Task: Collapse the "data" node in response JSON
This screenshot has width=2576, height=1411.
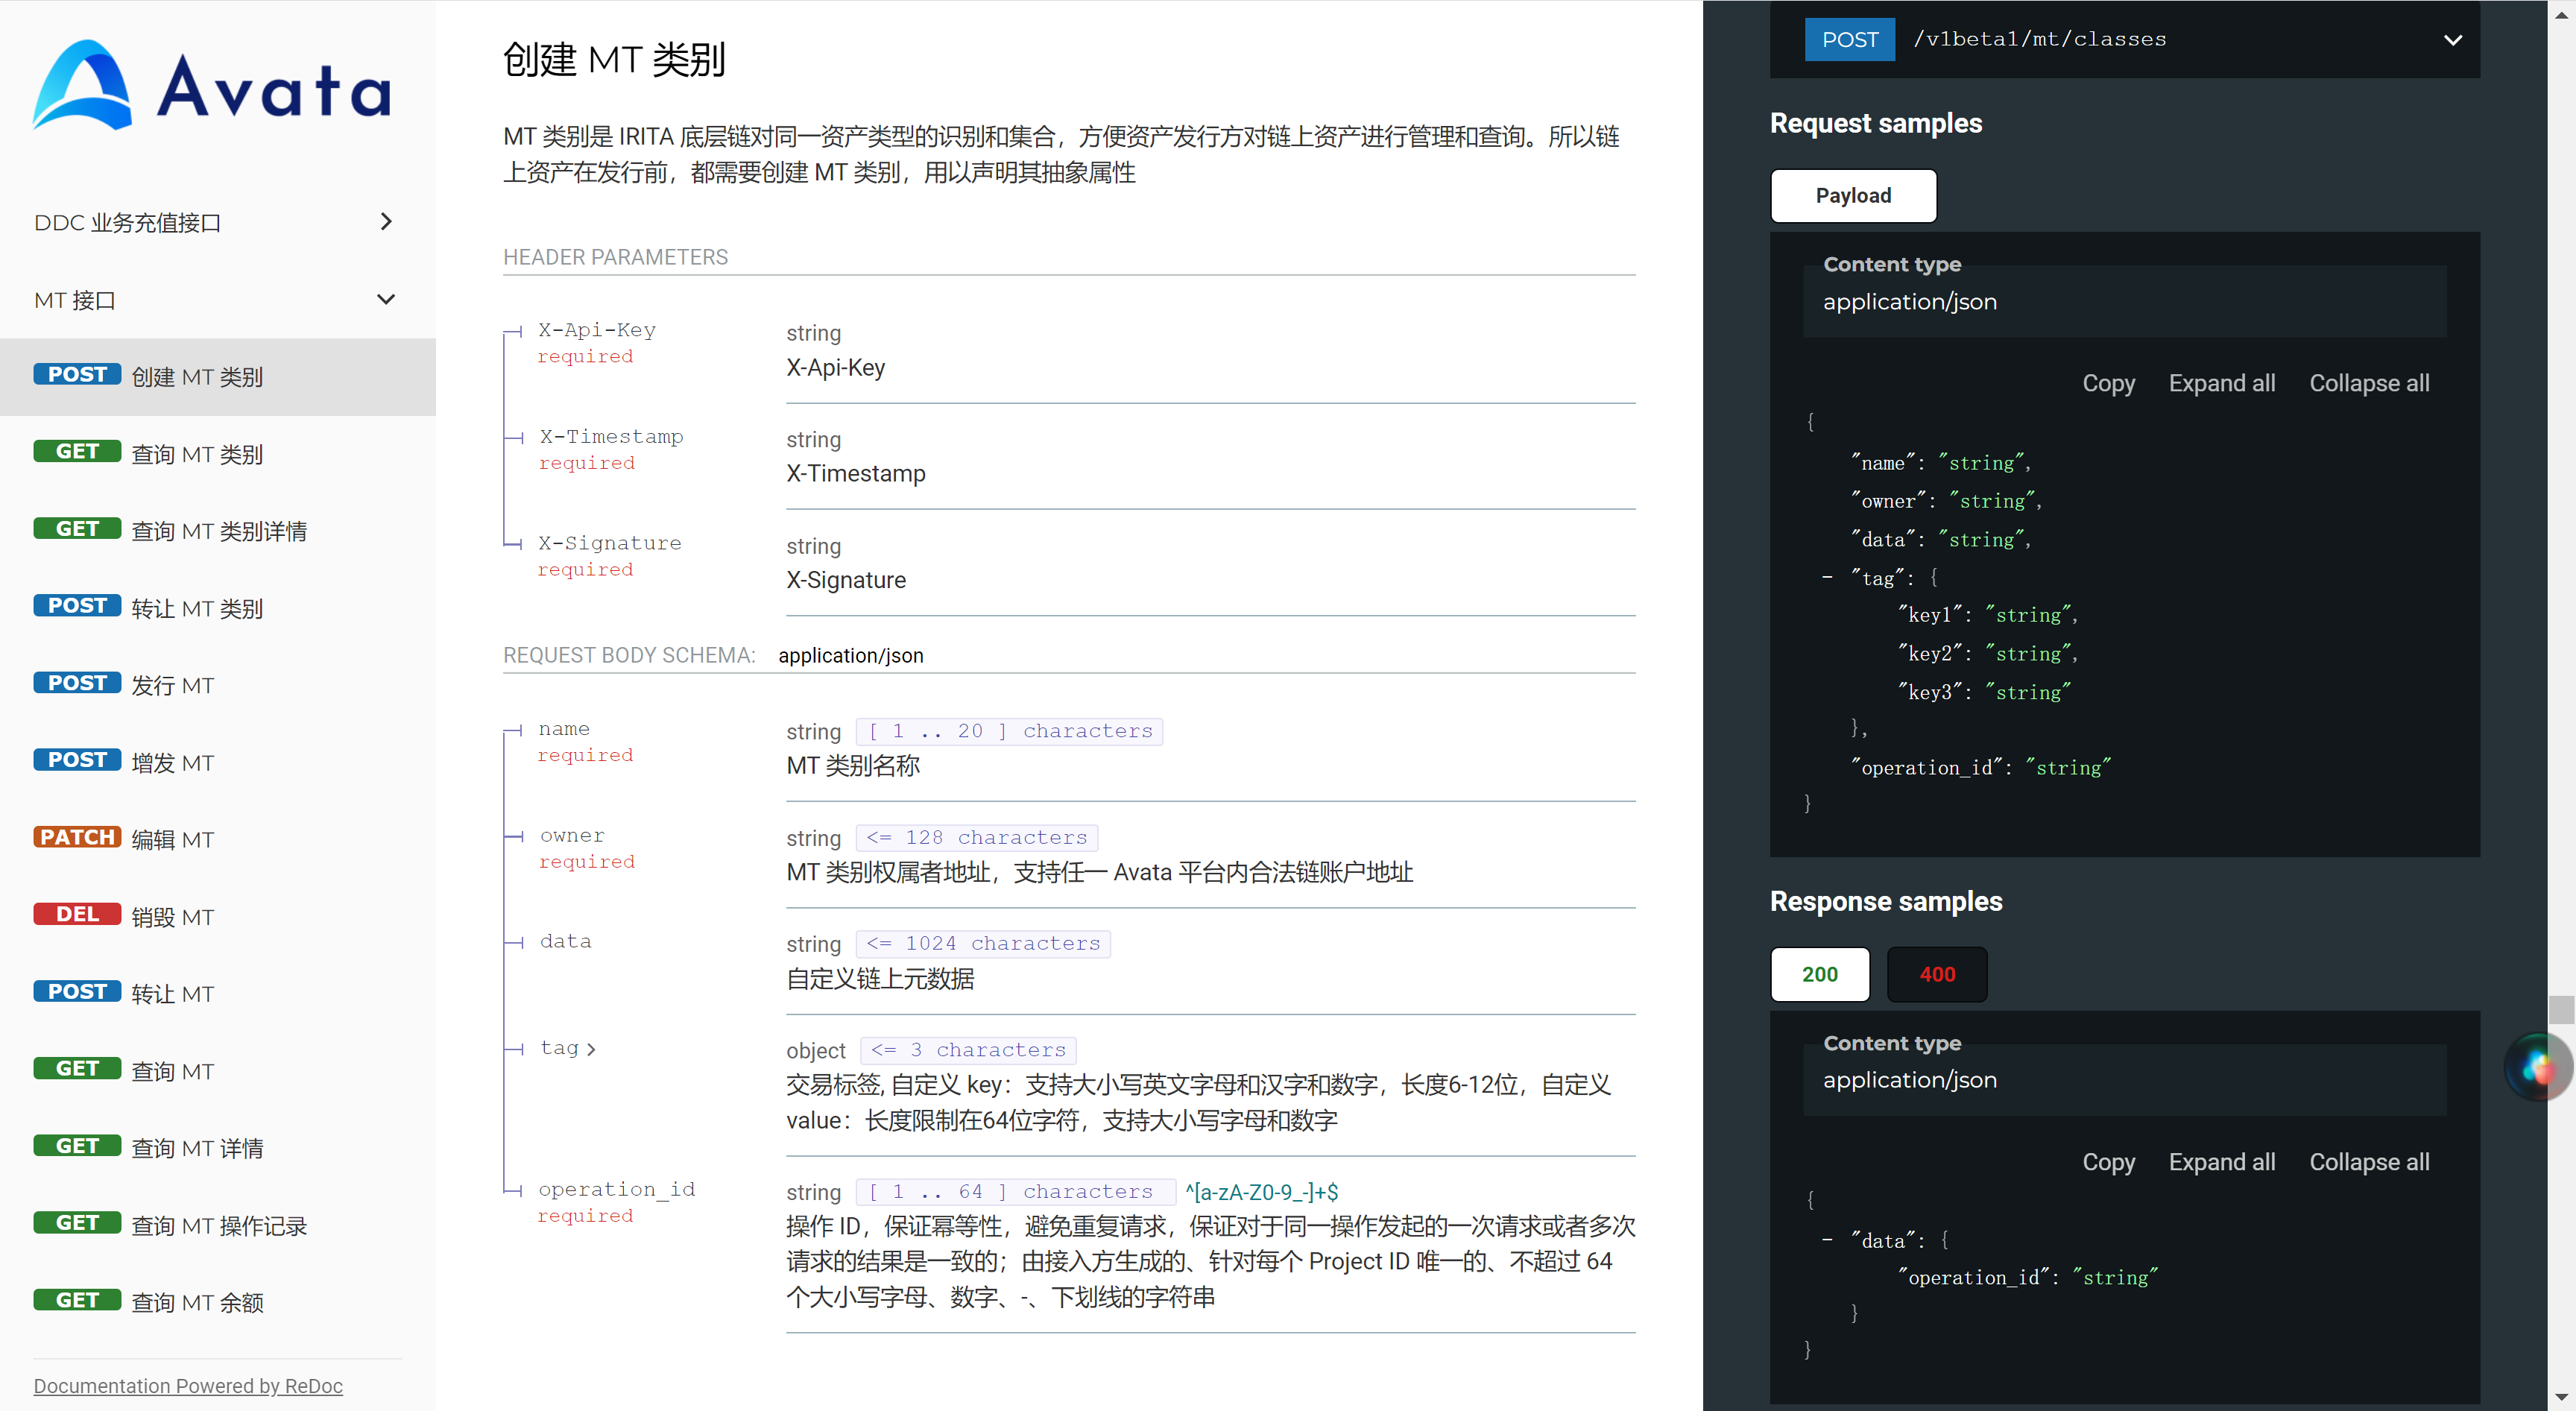Action: (x=1827, y=1240)
